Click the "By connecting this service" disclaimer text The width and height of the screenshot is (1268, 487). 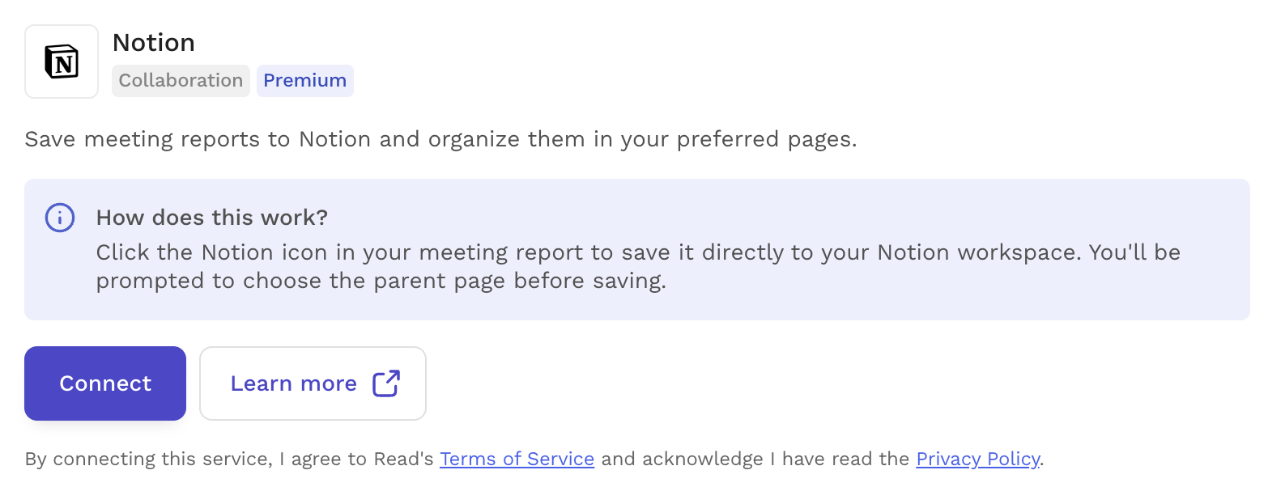(147, 459)
